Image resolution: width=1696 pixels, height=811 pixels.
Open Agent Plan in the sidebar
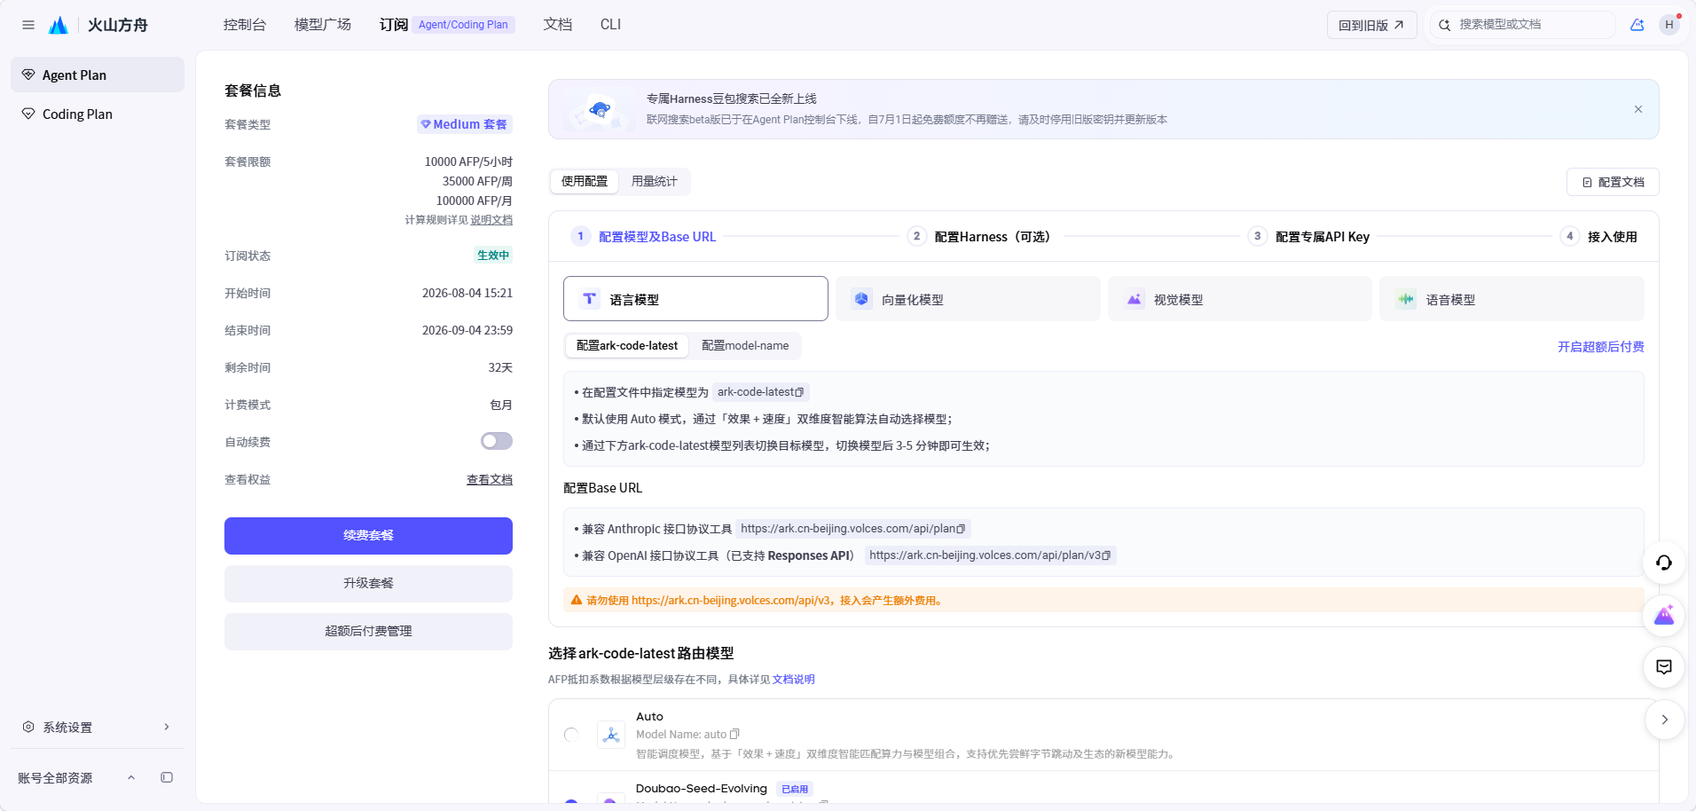(98, 75)
